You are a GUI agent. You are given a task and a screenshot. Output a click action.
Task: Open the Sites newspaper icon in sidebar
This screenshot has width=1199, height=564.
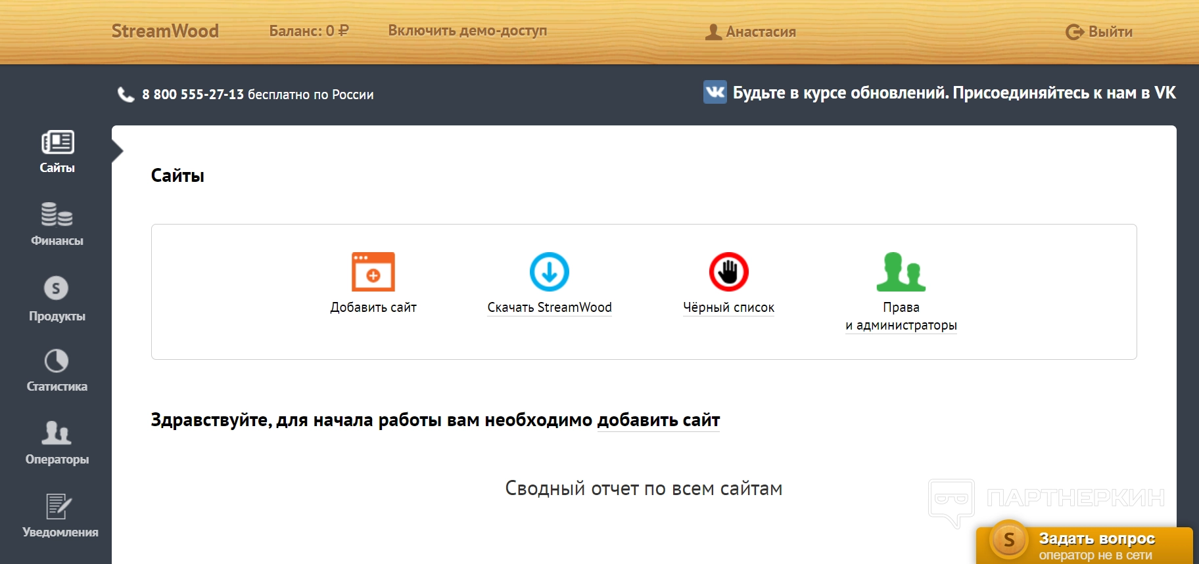[x=57, y=142]
